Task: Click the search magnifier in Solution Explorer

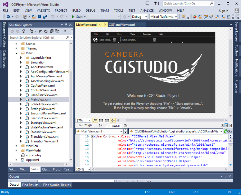Action: pos(68,37)
